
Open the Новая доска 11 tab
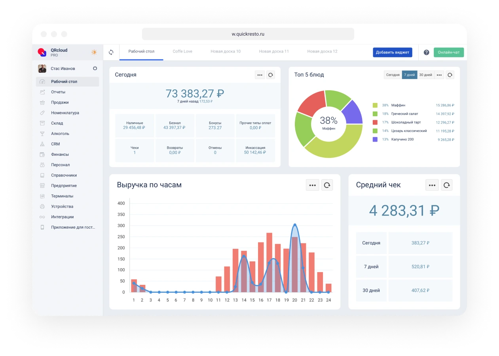click(x=274, y=51)
